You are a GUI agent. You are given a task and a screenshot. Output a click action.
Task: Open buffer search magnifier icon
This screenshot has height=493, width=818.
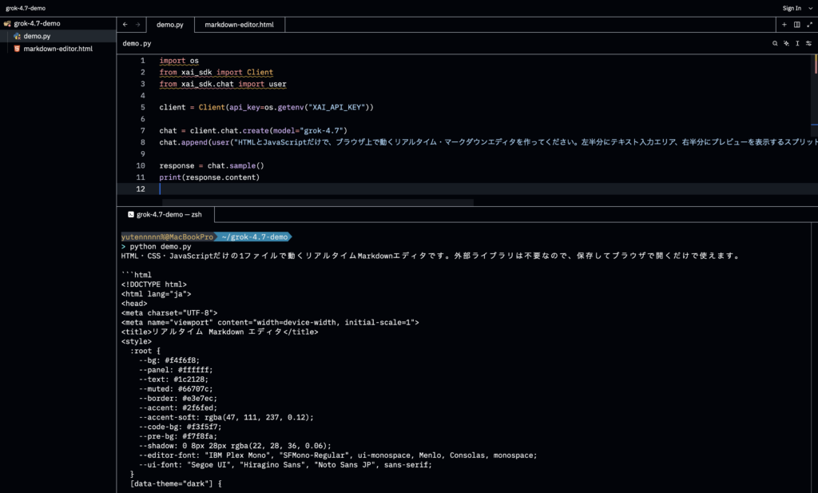(x=775, y=43)
